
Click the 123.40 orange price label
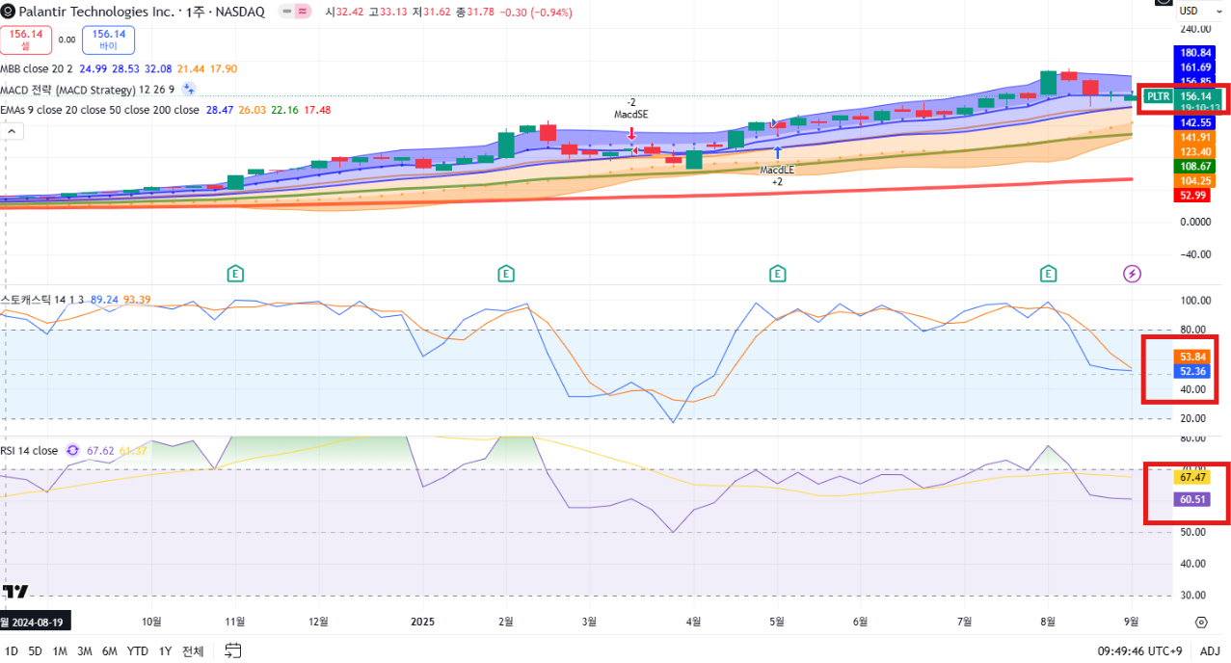coord(1195,152)
